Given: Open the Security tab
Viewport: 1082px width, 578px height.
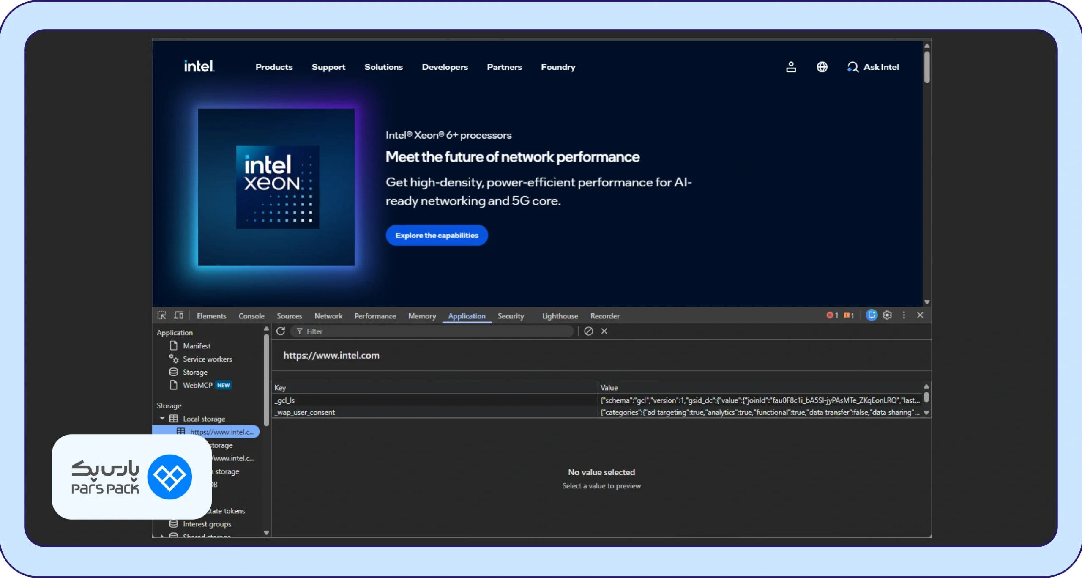Looking at the screenshot, I should click(x=511, y=316).
